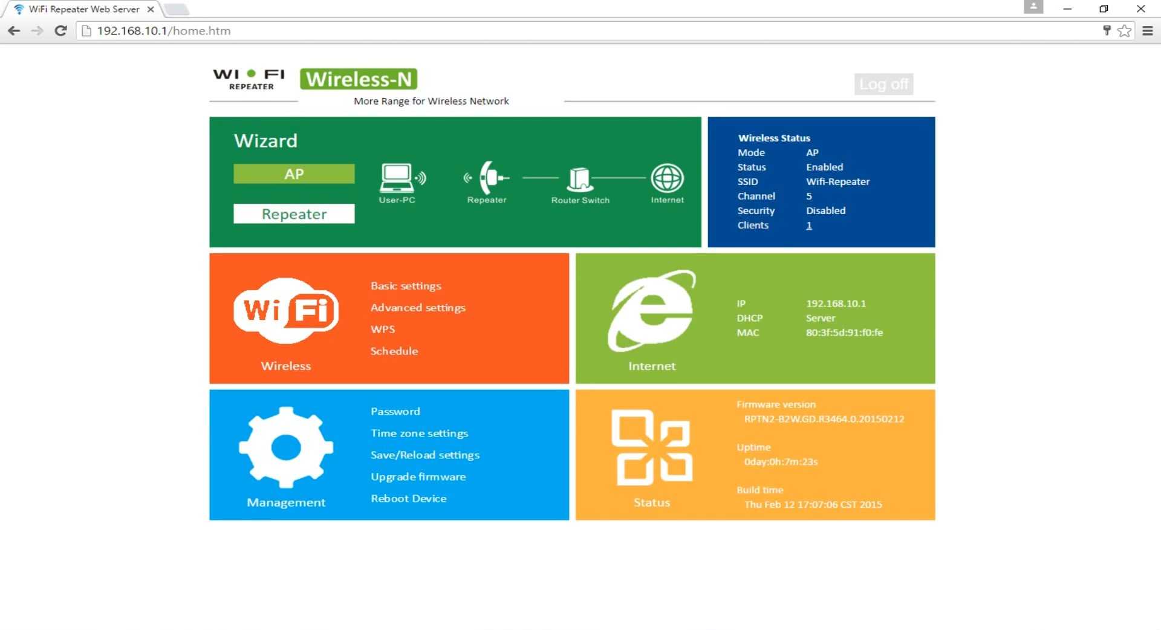Open the Schedule link
Viewport: 1161px width, 630px height.
pos(394,351)
